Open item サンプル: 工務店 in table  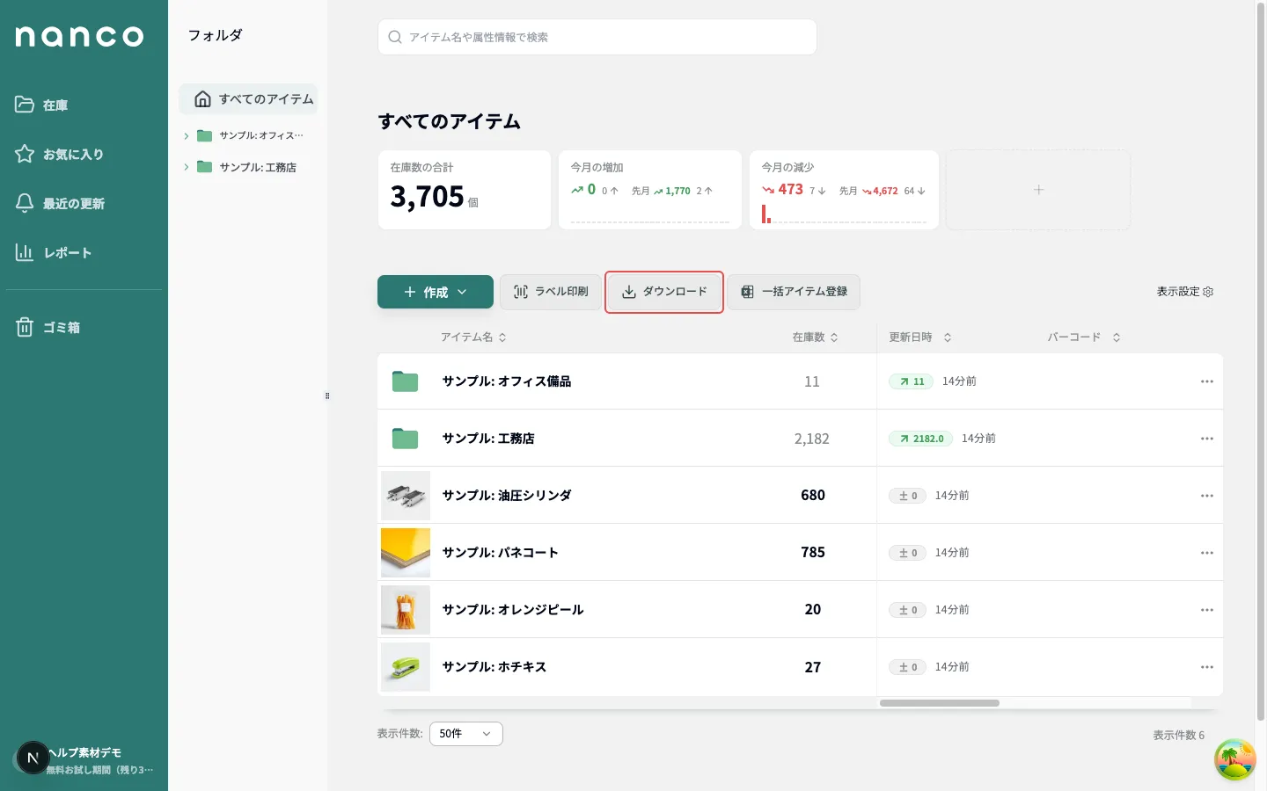pos(488,439)
